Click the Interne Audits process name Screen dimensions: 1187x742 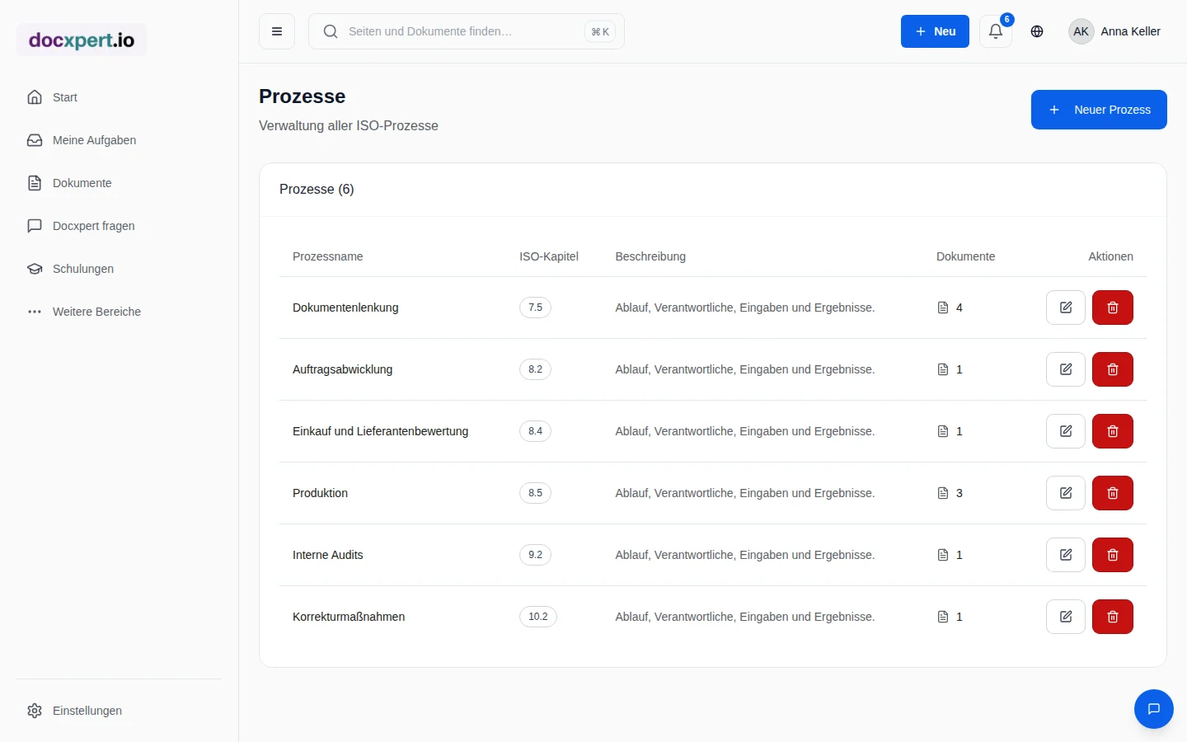click(327, 555)
